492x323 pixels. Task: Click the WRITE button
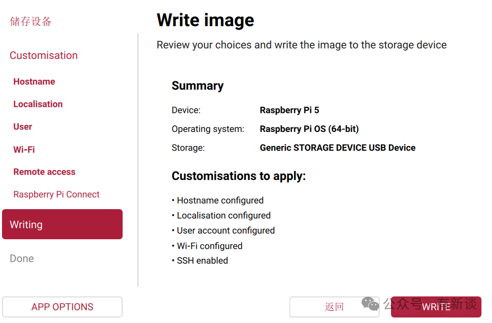436,307
